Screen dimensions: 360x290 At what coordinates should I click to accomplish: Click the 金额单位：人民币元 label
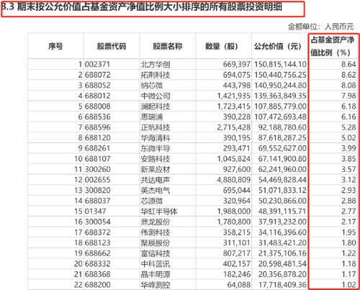pyautogui.click(x=320, y=27)
